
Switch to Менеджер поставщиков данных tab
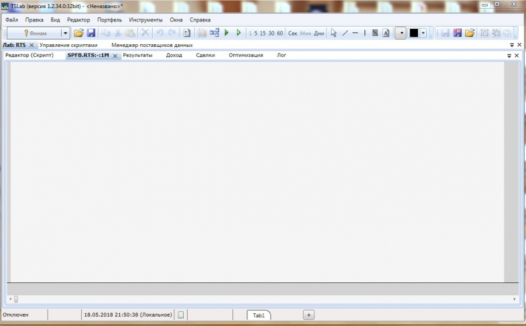(x=152, y=45)
